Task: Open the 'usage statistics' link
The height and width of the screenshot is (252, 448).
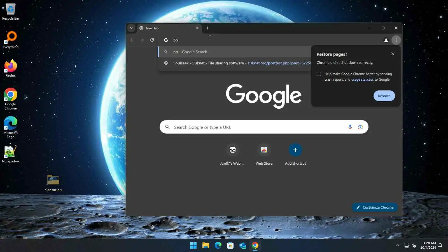Action: 362,80
